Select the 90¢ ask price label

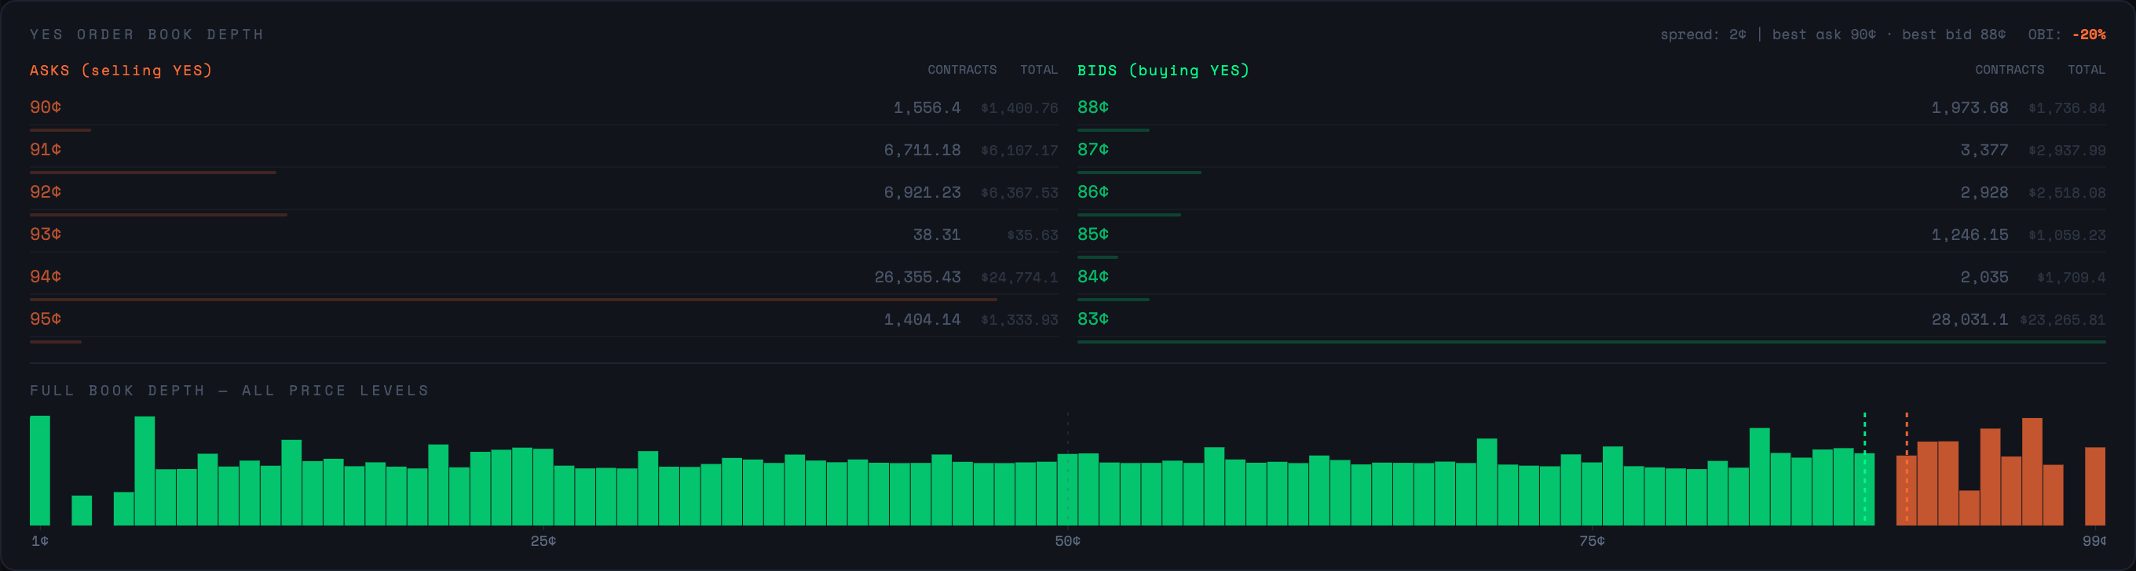tap(46, 107)
